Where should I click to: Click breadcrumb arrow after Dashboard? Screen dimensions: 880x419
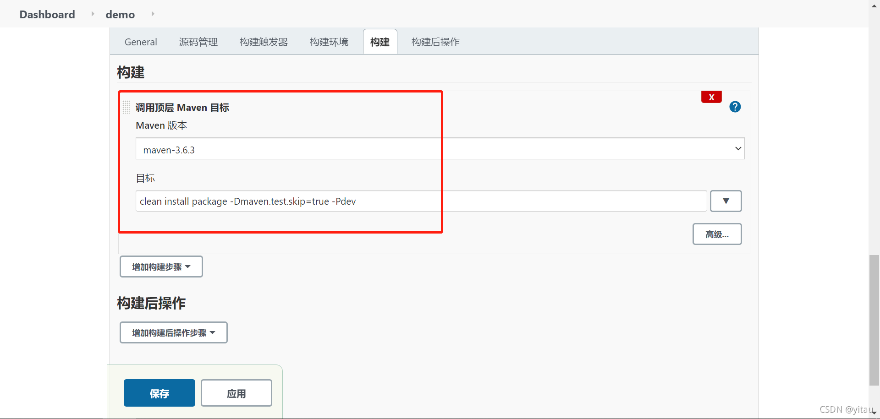click(x=93, y=14)
